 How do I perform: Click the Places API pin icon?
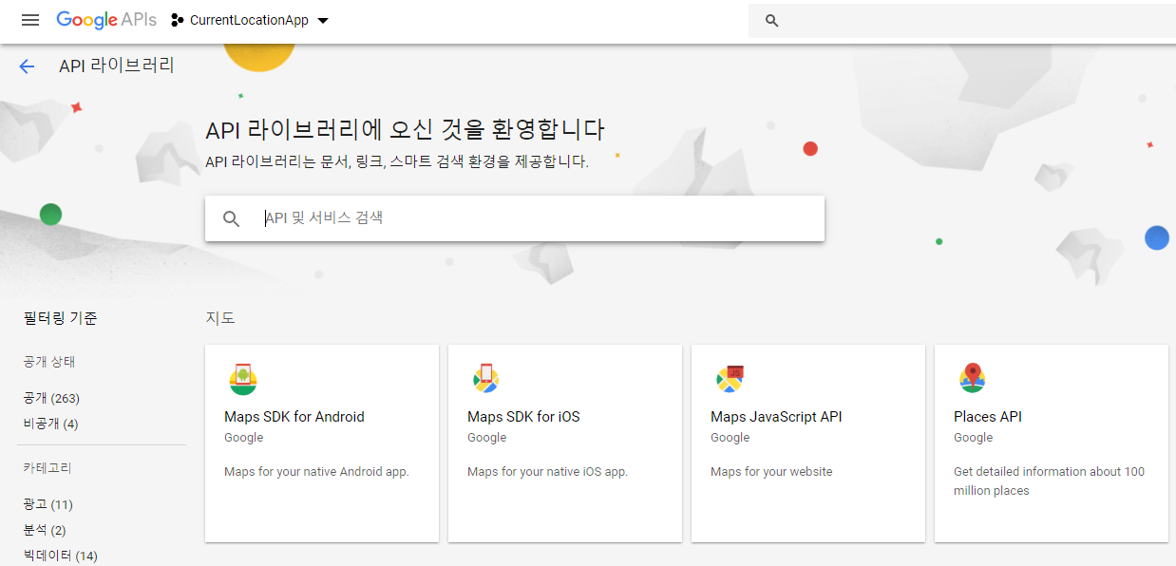click(x=972, y=378)
